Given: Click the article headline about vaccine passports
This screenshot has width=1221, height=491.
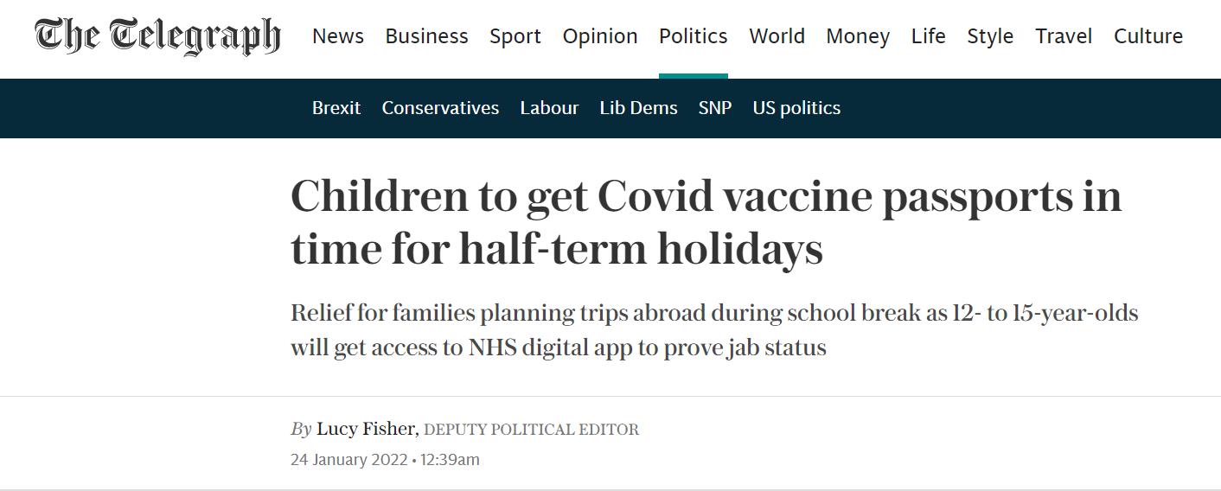Looking at the screenshot, I should click(x=705, y=222).
